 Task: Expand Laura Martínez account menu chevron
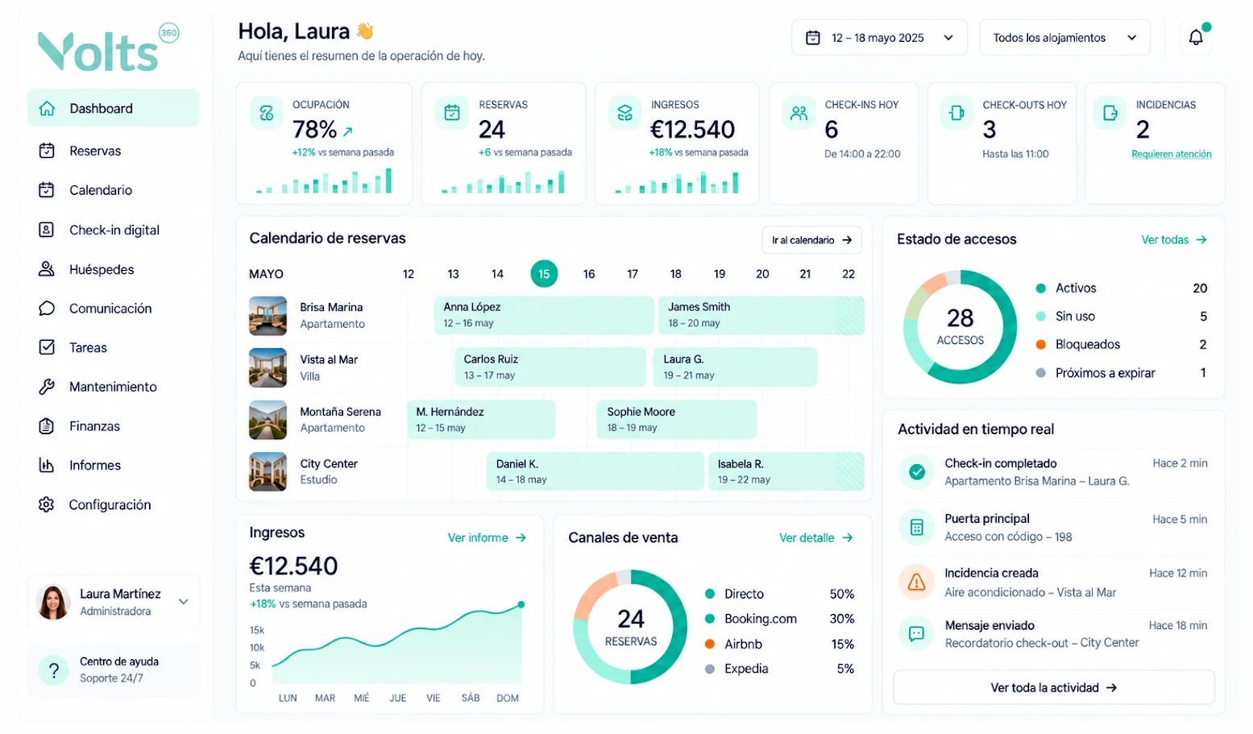(x=184, y=602)
